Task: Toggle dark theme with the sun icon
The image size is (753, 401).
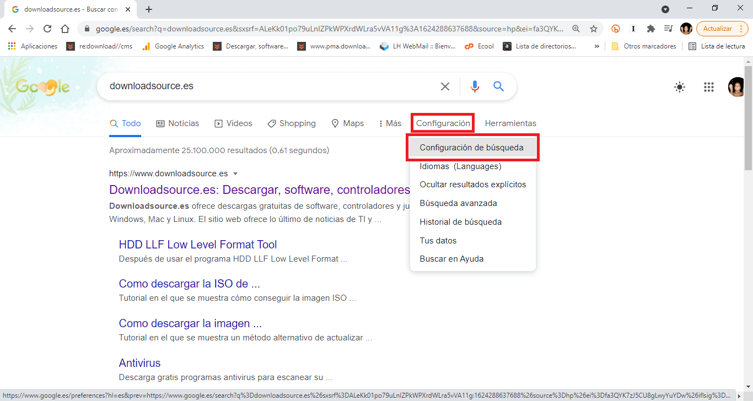Action: 680,87
